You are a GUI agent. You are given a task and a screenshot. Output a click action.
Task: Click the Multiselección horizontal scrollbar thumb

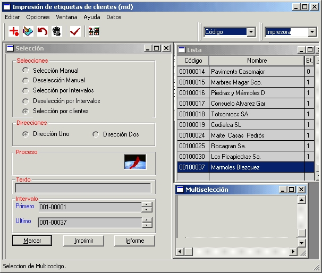[x=189, y=251]
